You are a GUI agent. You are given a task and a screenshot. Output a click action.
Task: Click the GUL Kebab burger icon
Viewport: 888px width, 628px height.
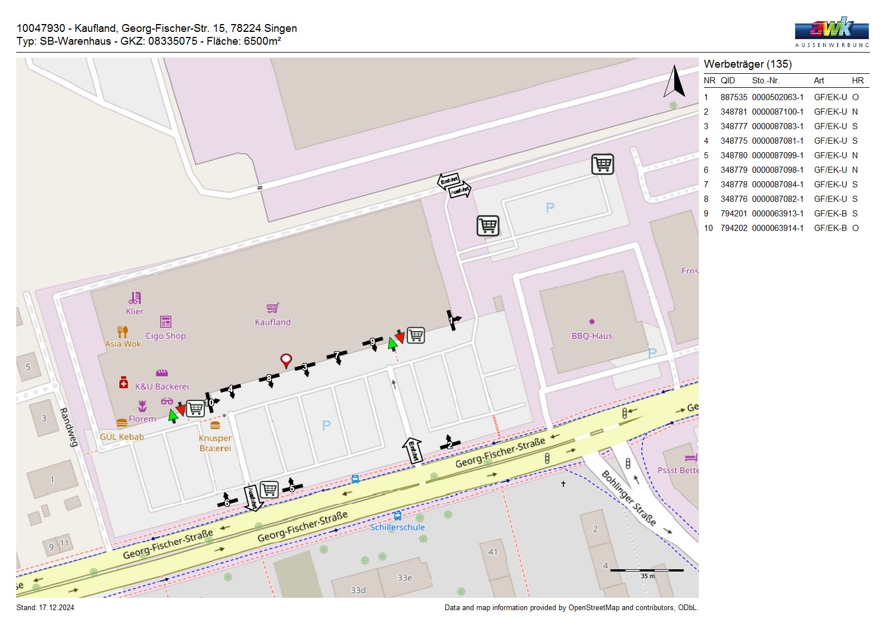pos(122,423)
